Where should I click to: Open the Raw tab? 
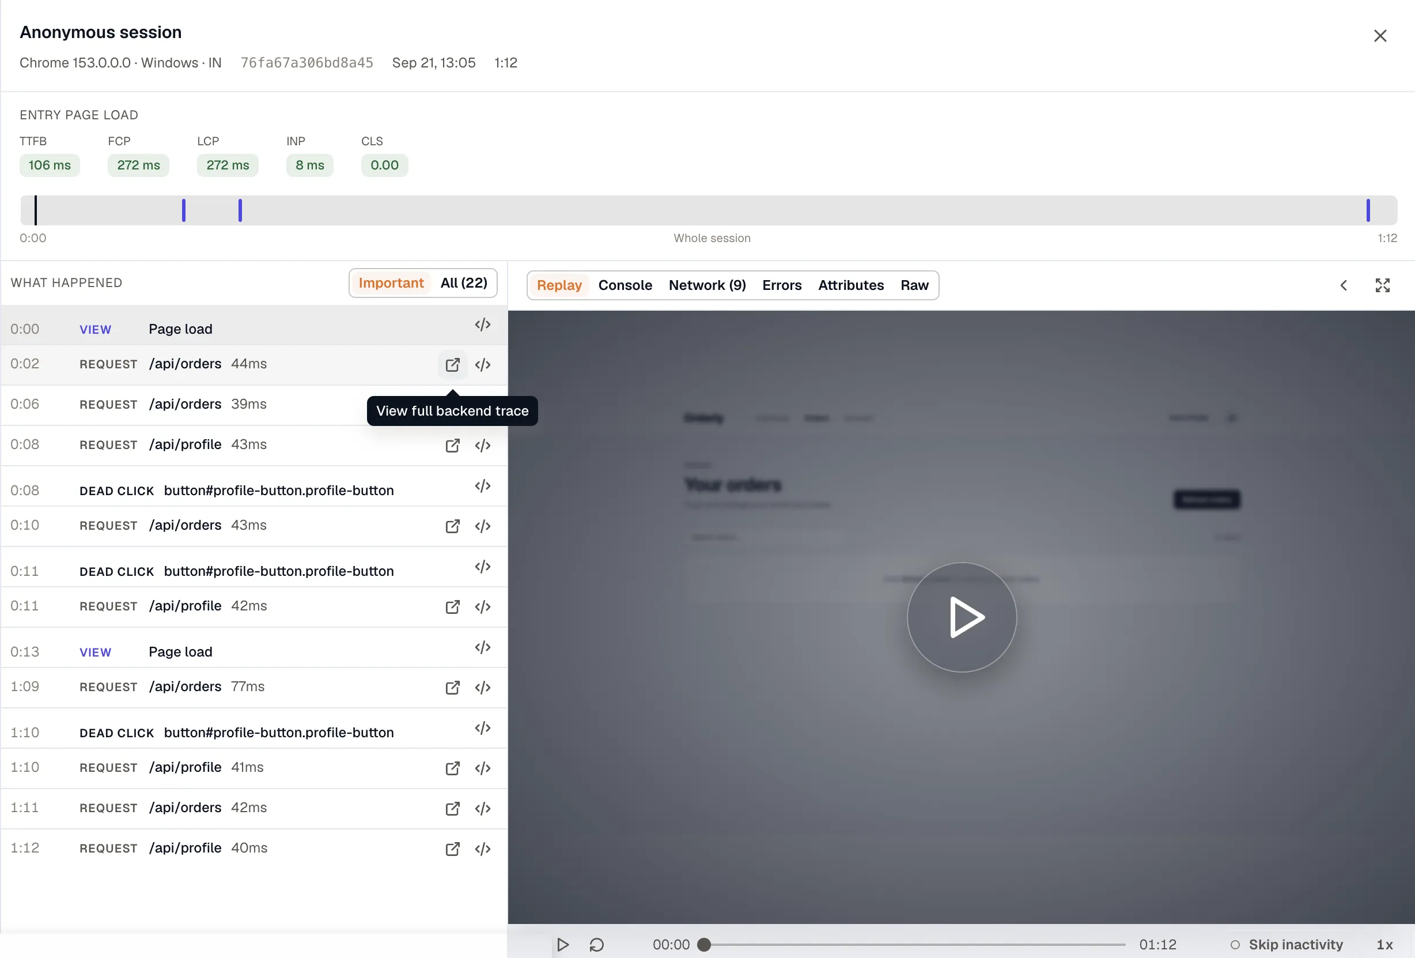(914, 285)
